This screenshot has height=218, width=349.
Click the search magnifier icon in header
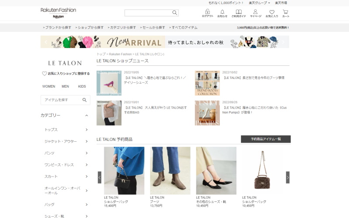click(174, 13)
